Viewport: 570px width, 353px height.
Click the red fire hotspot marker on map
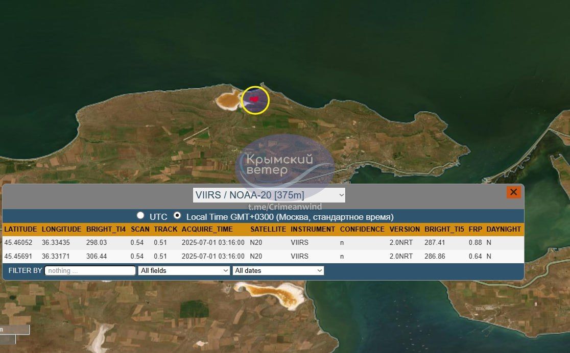254,99
